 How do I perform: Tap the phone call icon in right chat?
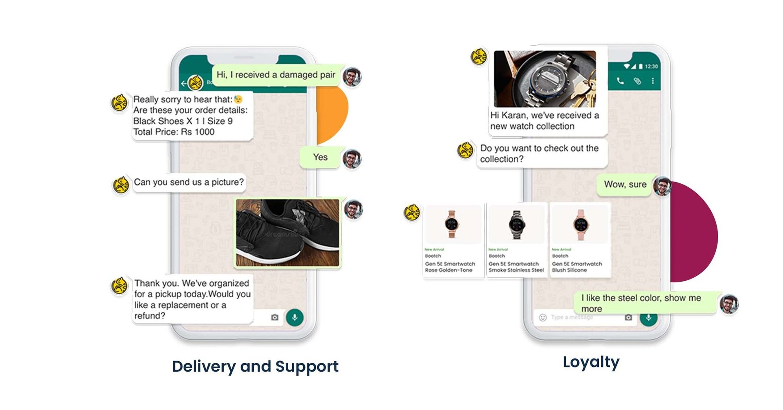point(620,81)
